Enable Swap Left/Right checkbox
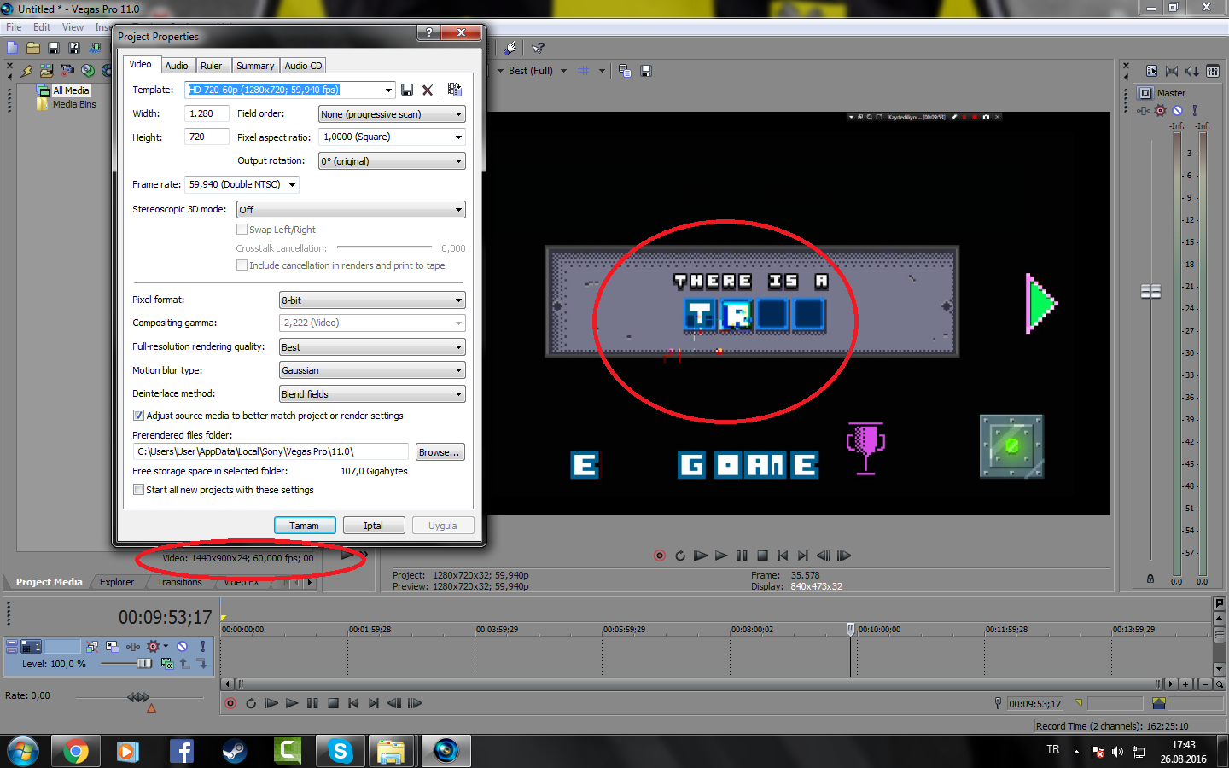The height and width of the screenshot is (768, 1229). click(x=242, y=230)
